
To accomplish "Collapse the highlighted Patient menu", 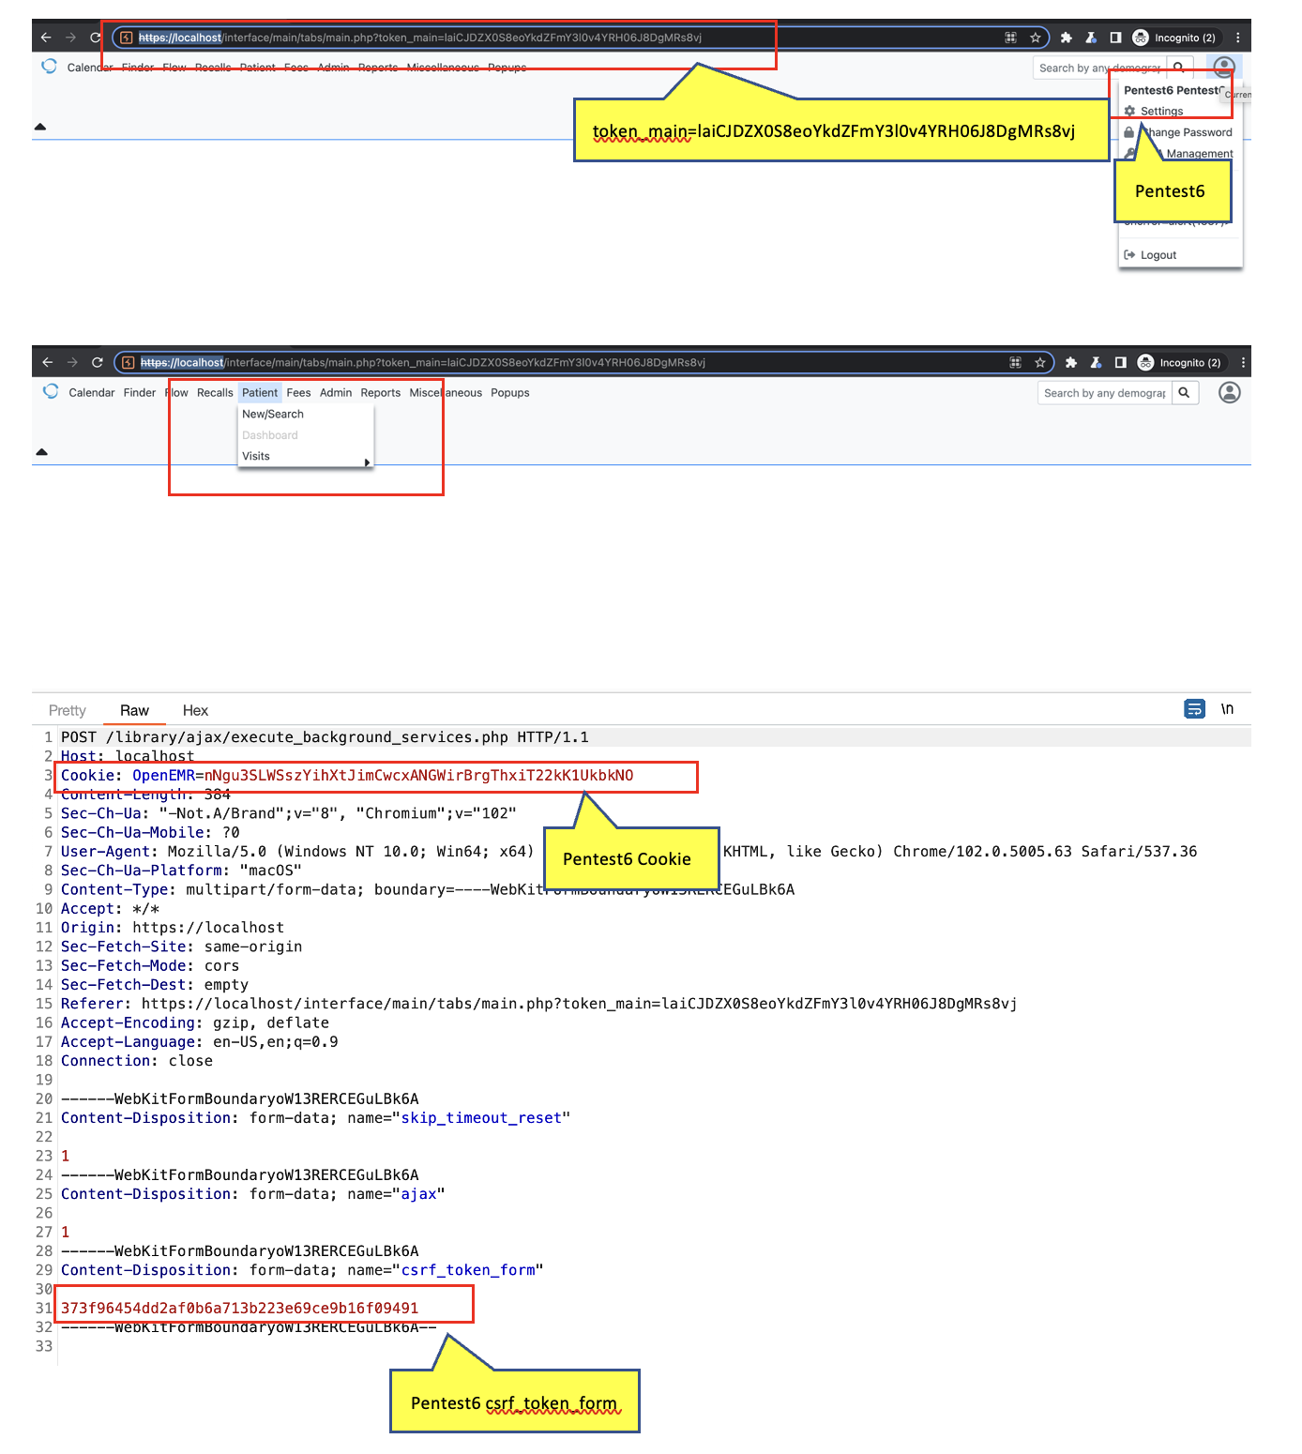I will pos(260,393).
